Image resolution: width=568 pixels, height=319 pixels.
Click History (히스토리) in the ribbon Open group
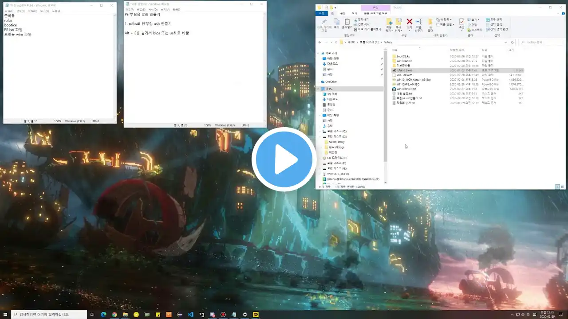[x=474, y=30]
